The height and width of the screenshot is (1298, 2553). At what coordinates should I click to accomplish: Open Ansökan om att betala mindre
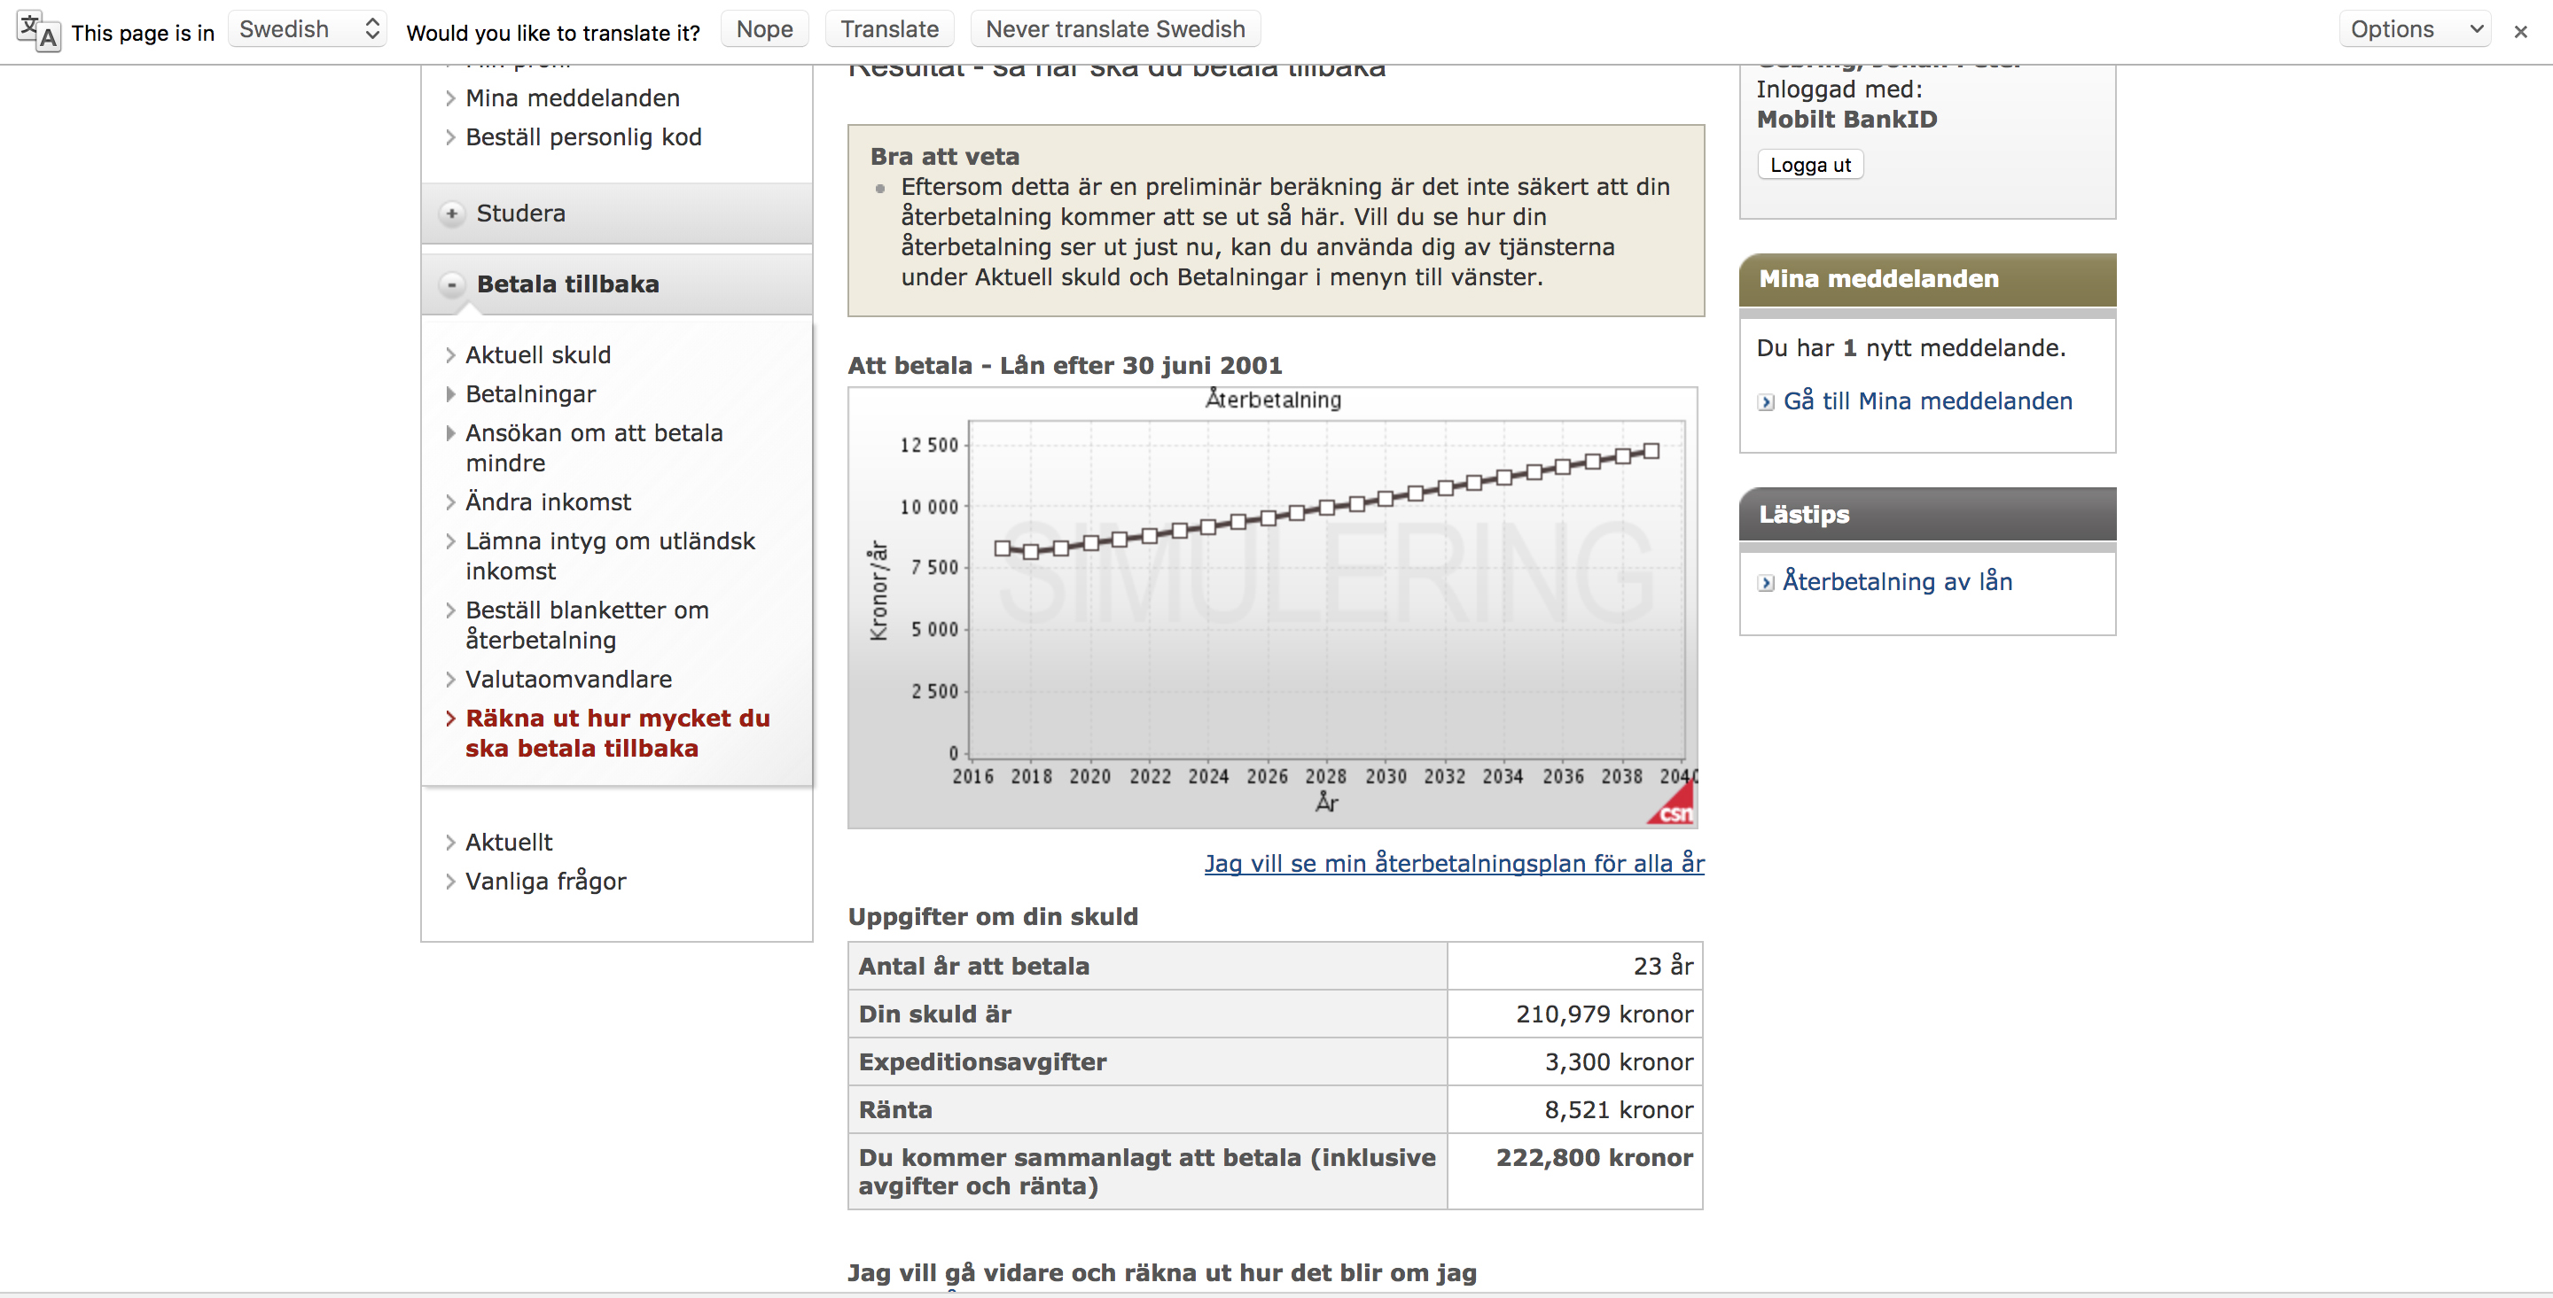coord(594,447)
